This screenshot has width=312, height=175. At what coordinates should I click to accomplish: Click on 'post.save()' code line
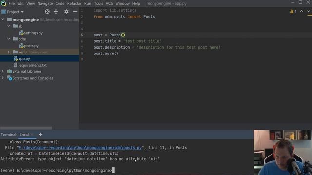pos(106,53)
